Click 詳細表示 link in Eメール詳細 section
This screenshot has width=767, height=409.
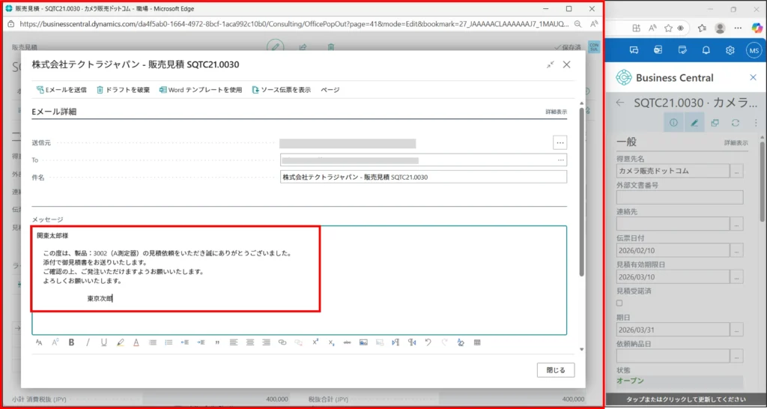coord(556,112)
